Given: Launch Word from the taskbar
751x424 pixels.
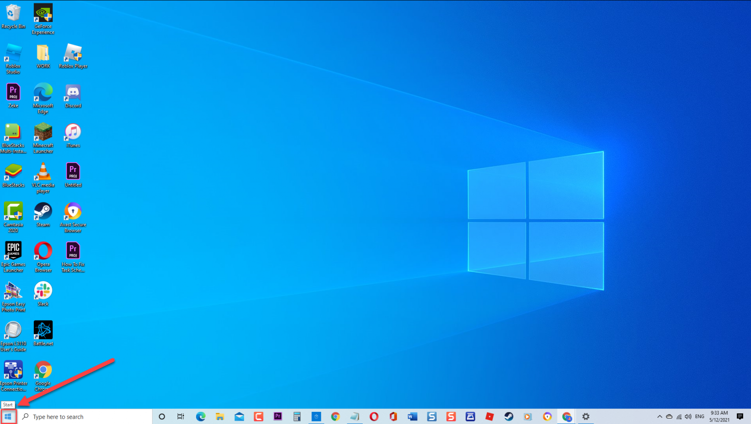Looking at the screenshot, I should [413, 417].
